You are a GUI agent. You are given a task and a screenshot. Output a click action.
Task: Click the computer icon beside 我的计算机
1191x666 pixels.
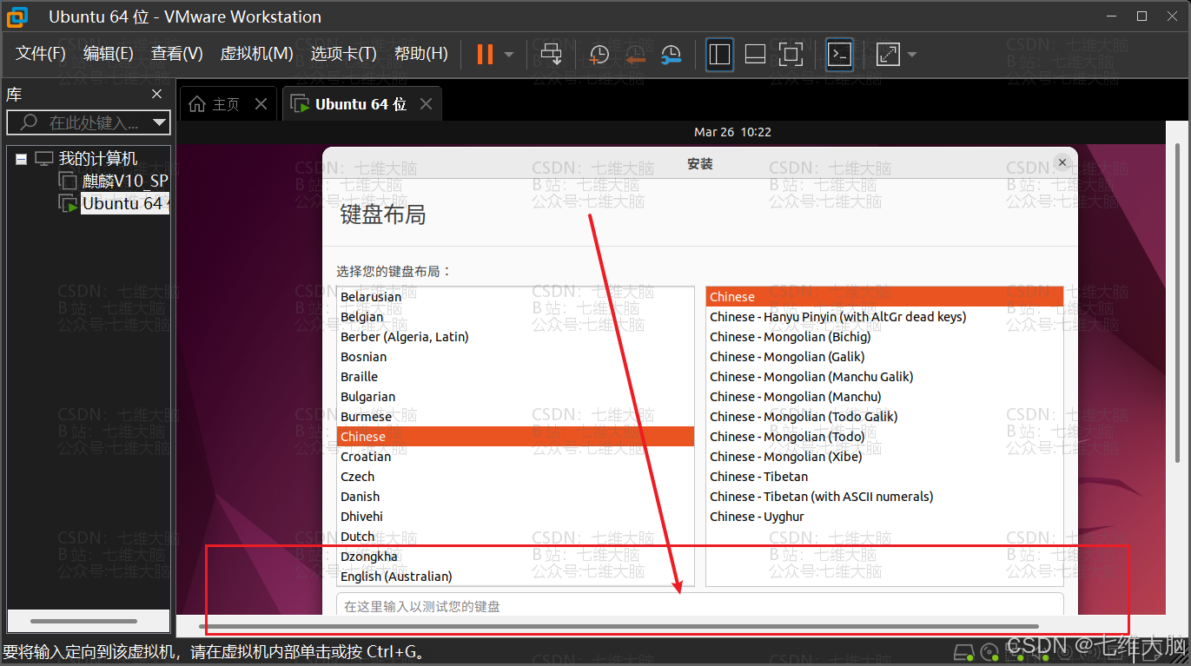pyautogui.click(x=44, y=159)
